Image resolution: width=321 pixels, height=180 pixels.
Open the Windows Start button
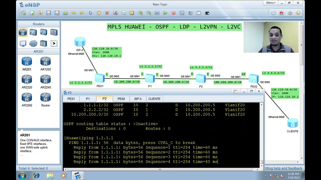[x=22, y=176]
